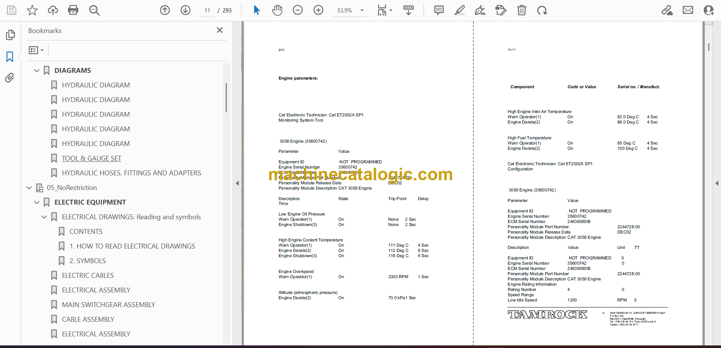The image size is (721, 348).
Task: Open HYDRAULIC HOSES, FITTINGS AND ADAPTERS bookmark
Action: coord(131,173)
